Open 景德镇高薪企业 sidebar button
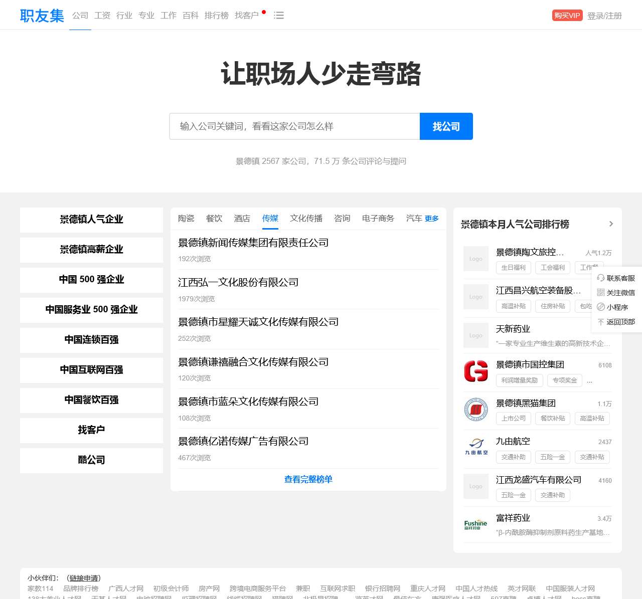The image size is (642, 599). [x=91, y=250]
